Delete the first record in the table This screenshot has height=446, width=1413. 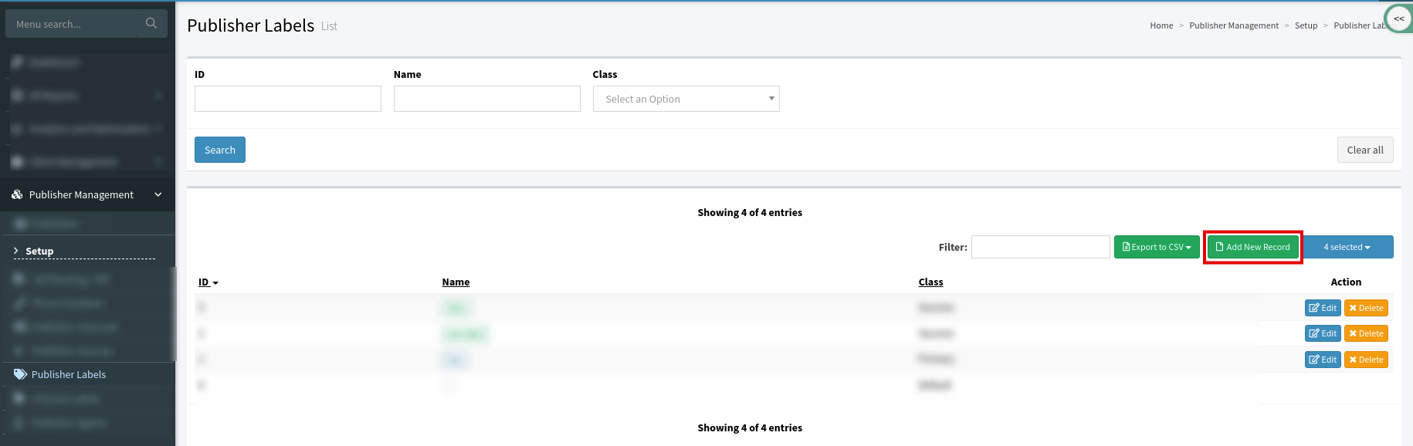[x=1365, y=308]
